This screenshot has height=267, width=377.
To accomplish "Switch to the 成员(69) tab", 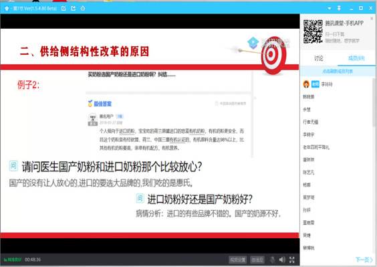I will [x=356, y=58].
